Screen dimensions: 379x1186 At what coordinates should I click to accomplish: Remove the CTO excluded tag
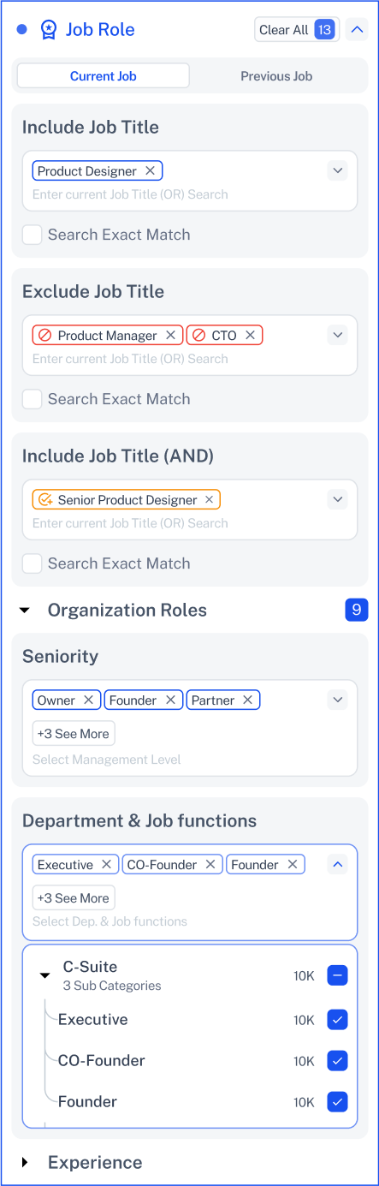pyautogui.click(x=250, y=336)
